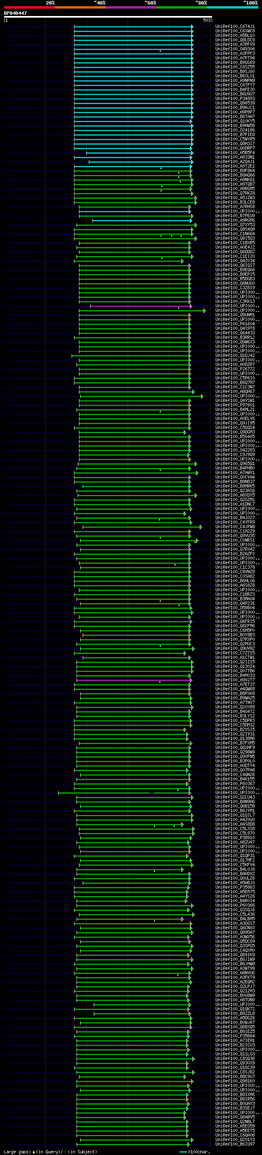Click hit UniRef100_A8IDN1
262x1155 pixels.
point(235,157)
